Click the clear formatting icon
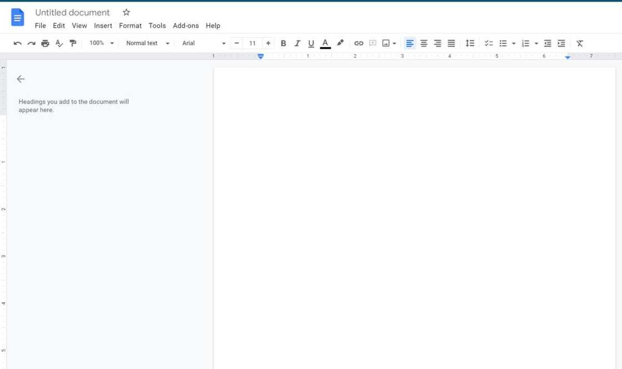The image size is (622, 369). (579, 43)
